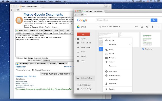Click the Merge app orange document logo
This screenshot has height=101, width=162.
point(19,20)
